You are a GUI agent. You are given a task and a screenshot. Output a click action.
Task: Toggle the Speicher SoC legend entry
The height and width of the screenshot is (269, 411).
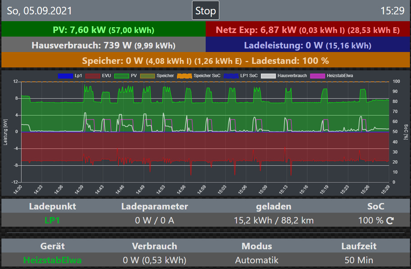click(184, 76)
